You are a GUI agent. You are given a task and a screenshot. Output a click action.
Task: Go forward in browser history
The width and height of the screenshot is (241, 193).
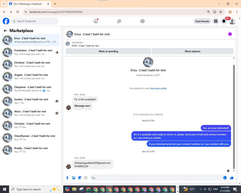[11, 12]
